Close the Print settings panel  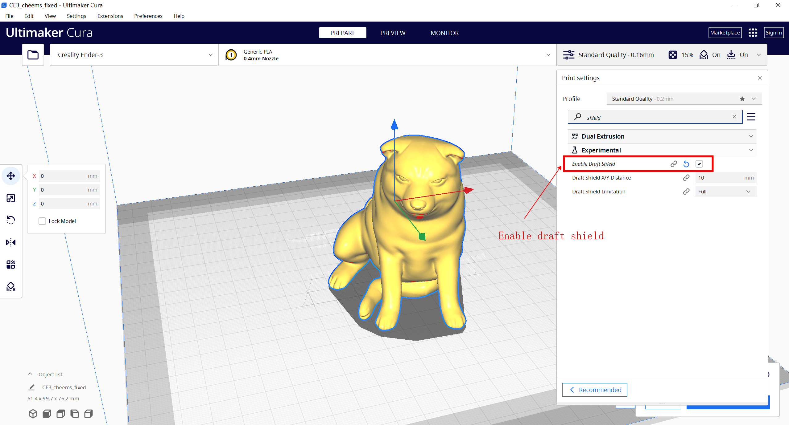760,78
